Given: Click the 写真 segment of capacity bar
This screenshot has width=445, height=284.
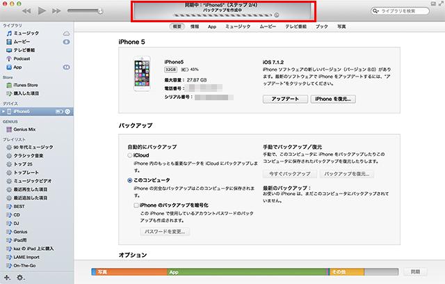Looking at the screenshot, I should (131, 271).
